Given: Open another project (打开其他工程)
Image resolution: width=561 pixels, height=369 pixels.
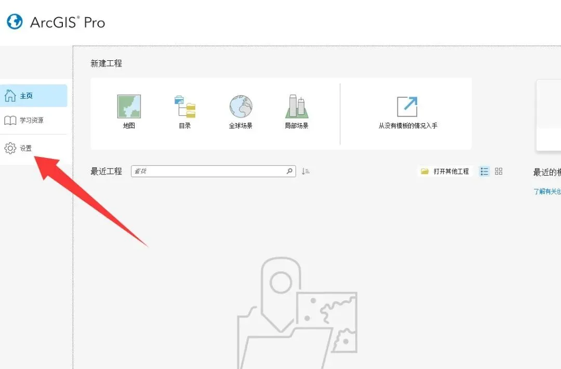Looking at the screenshot, I should point(445,172).
